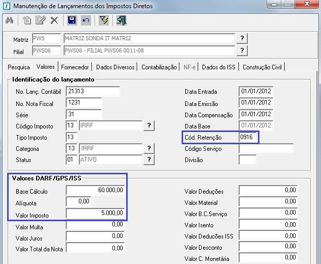Minimize the window
This screenshot has height=264, width=321.
point(274,4)
